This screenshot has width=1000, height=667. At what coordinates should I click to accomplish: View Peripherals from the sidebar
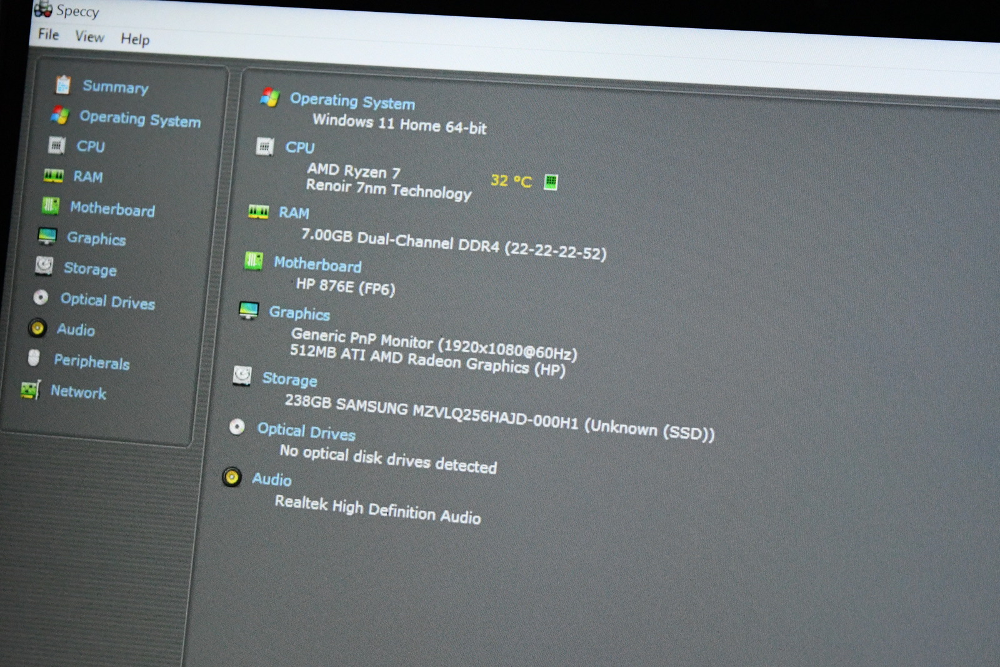coord(92,361)
